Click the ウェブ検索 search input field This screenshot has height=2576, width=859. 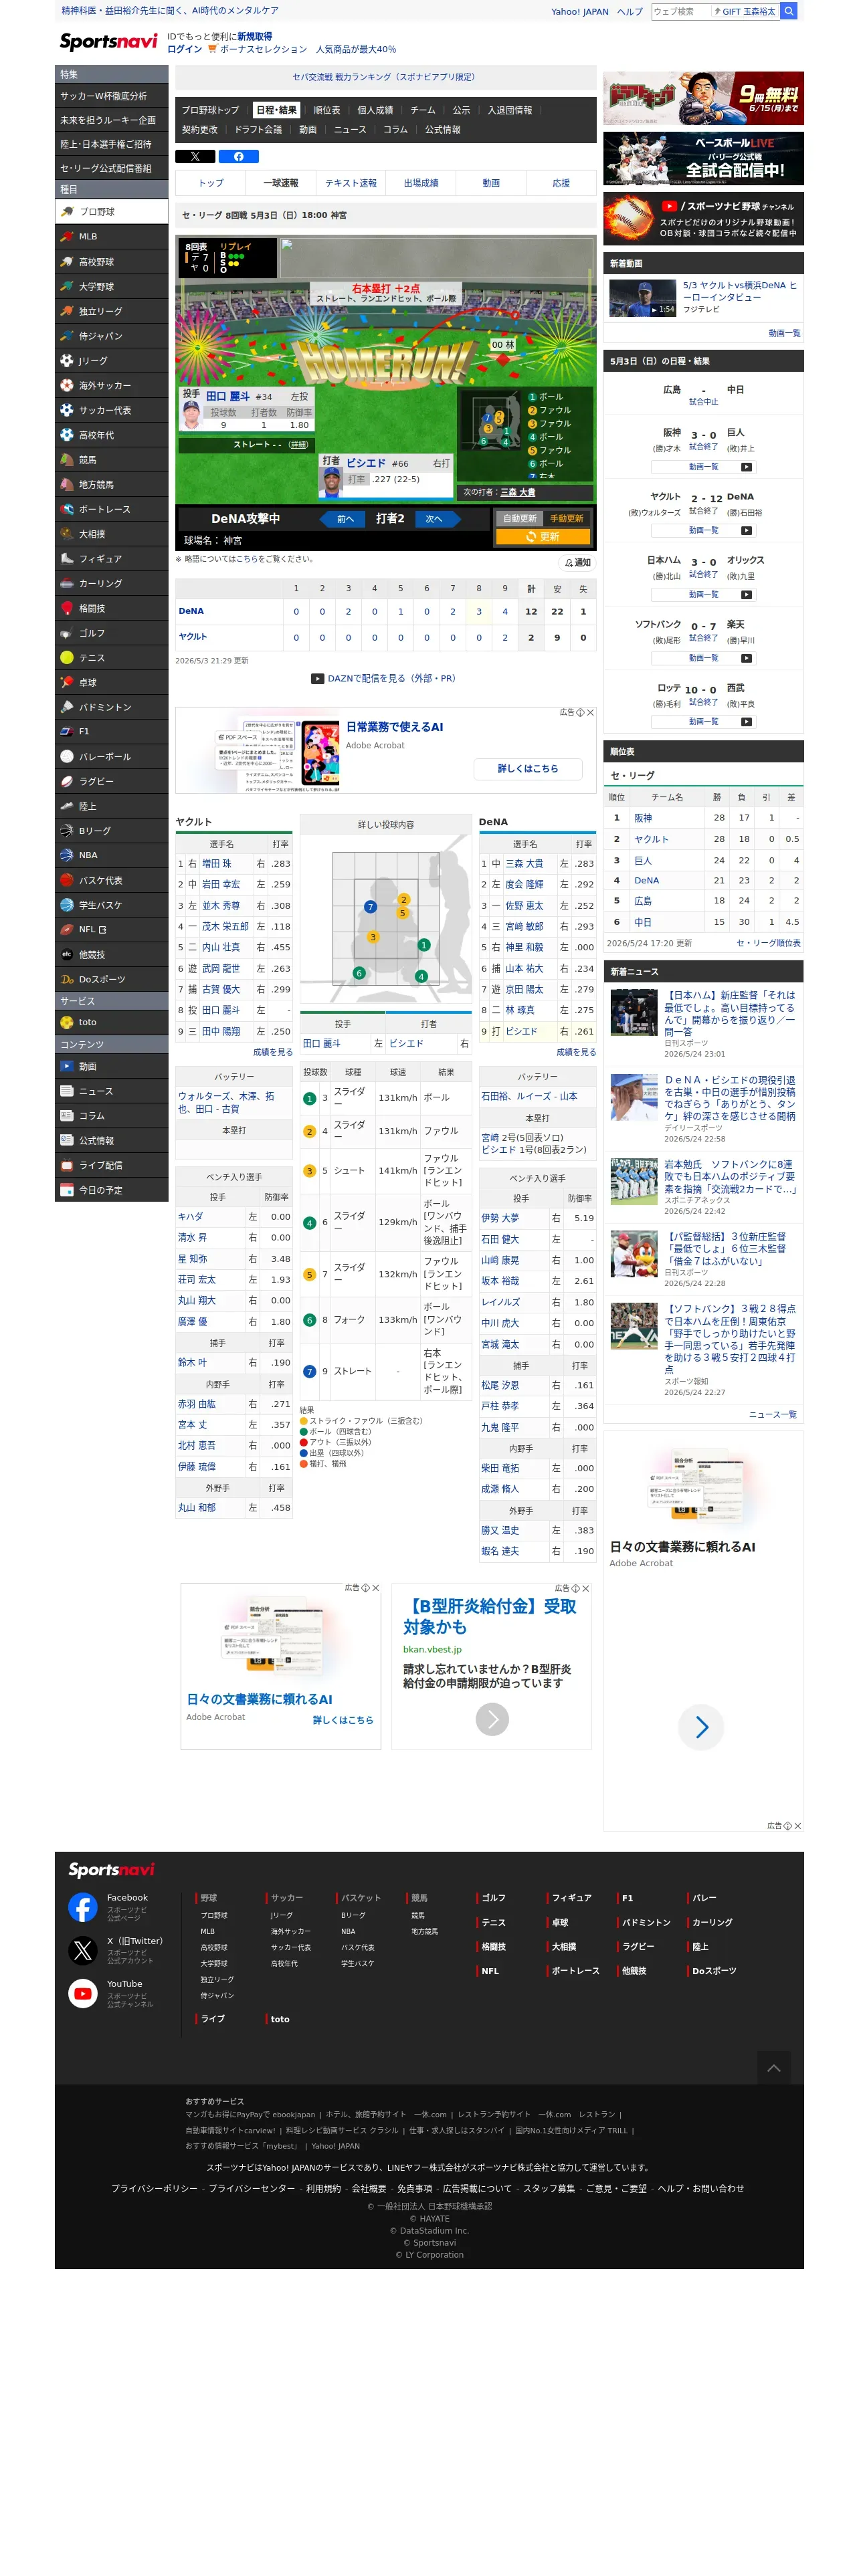pyautogui.click(x=680, y=11)
